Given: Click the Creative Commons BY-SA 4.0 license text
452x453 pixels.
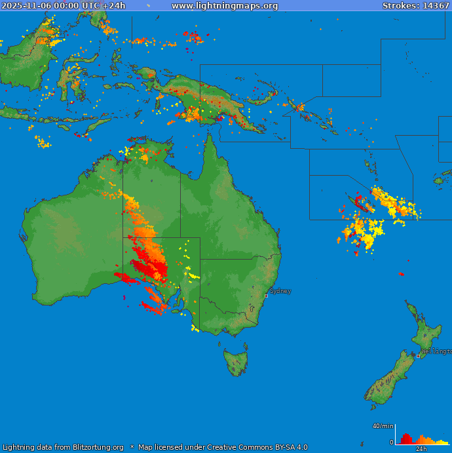Looking at the screenshot, I should pos(223,447).
